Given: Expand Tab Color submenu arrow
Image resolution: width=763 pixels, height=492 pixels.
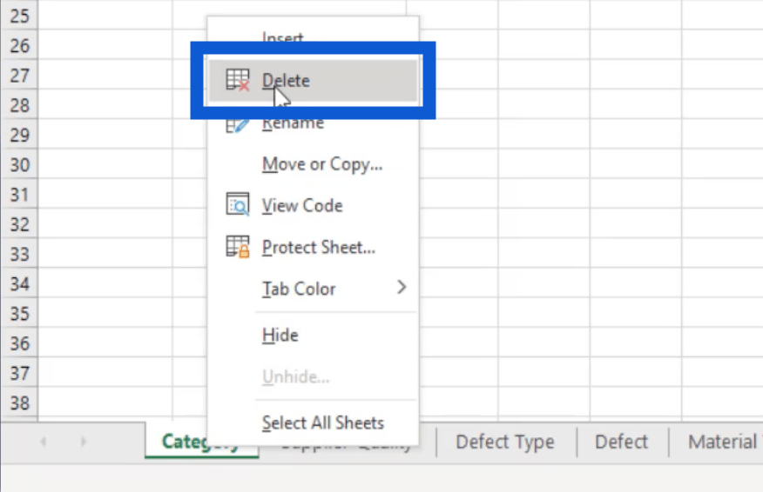Looking at the screenshot, I should click(402, 288).
